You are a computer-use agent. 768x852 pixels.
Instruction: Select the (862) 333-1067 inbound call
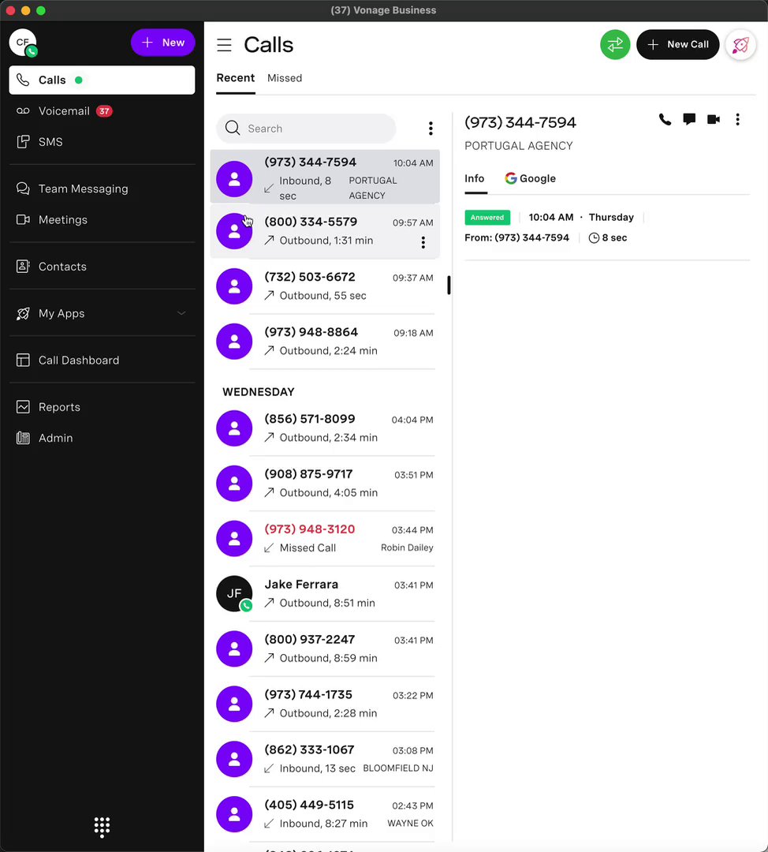[x=325, y=759]
